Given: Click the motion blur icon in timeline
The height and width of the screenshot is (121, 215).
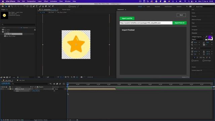Looking at the screenshot, I should [60, 84].
